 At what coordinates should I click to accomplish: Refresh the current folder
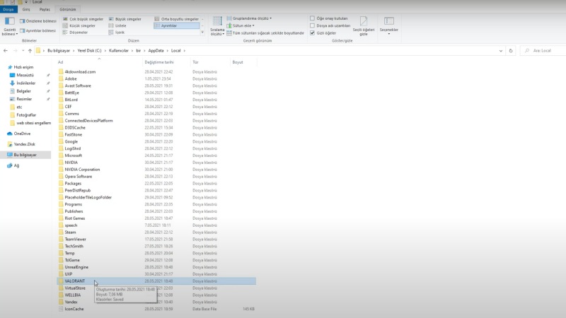click(x=510, y=50)
